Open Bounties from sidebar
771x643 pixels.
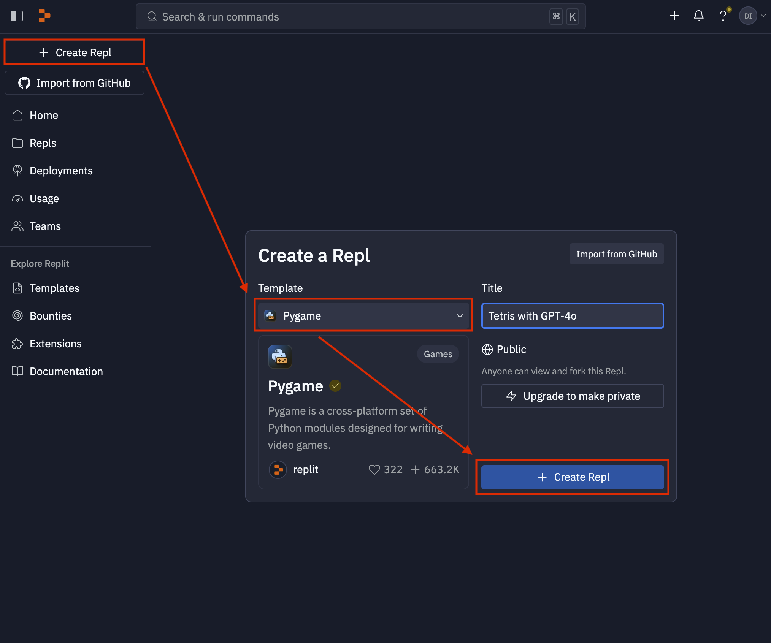pyautogui.click(x=51, y=316)
